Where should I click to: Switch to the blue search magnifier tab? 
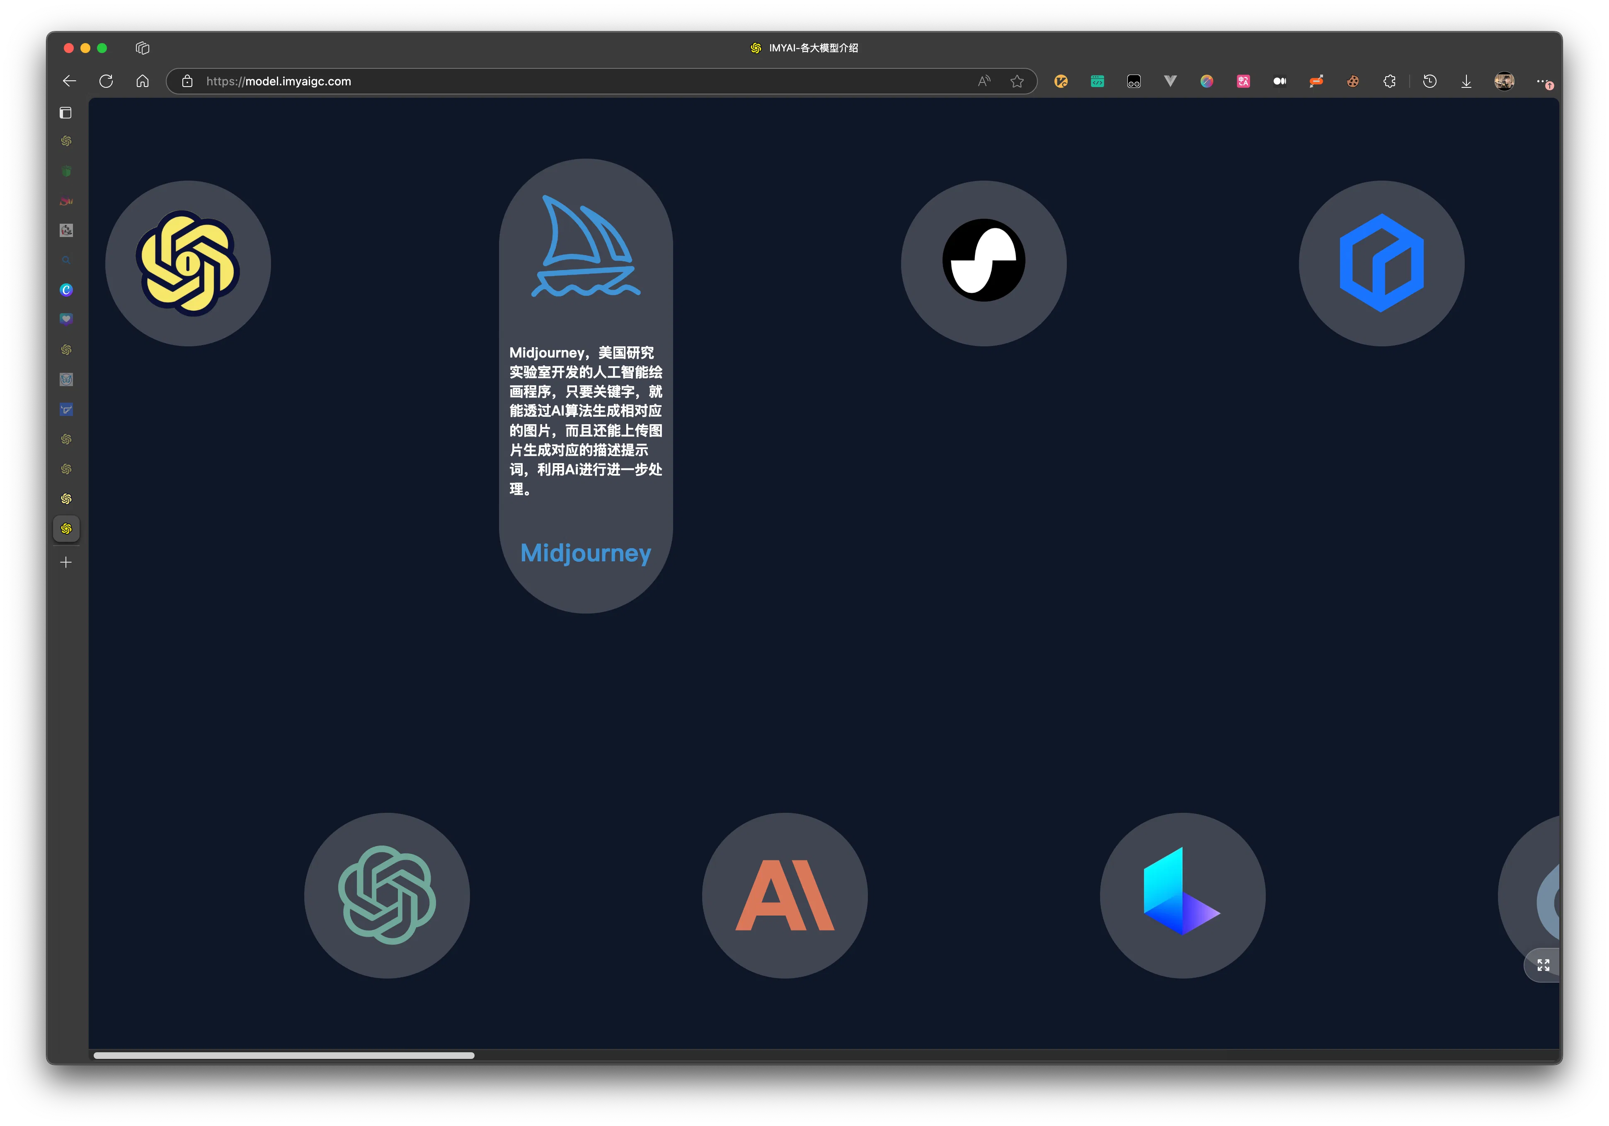66,260
